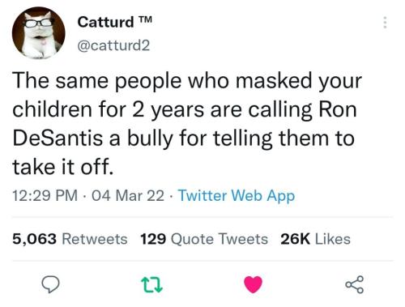The width and height of the screenshot is (405, 307).
Task: Click the glasses on the cat avatar
Action: tap(39, 23)
